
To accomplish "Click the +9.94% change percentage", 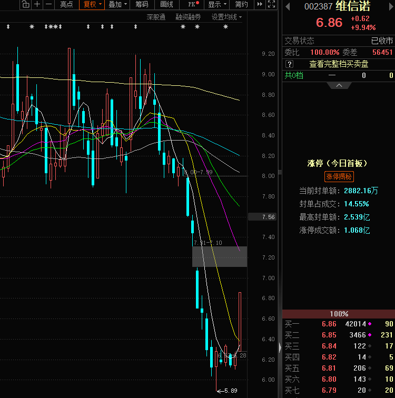I will click(363, 27).
